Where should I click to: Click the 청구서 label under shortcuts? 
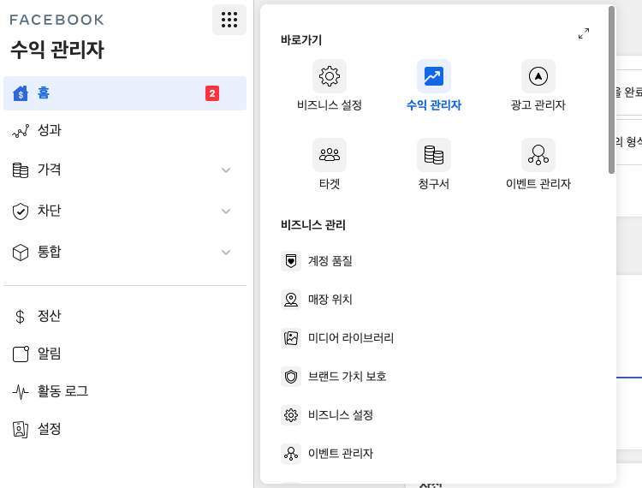point(434,184)
